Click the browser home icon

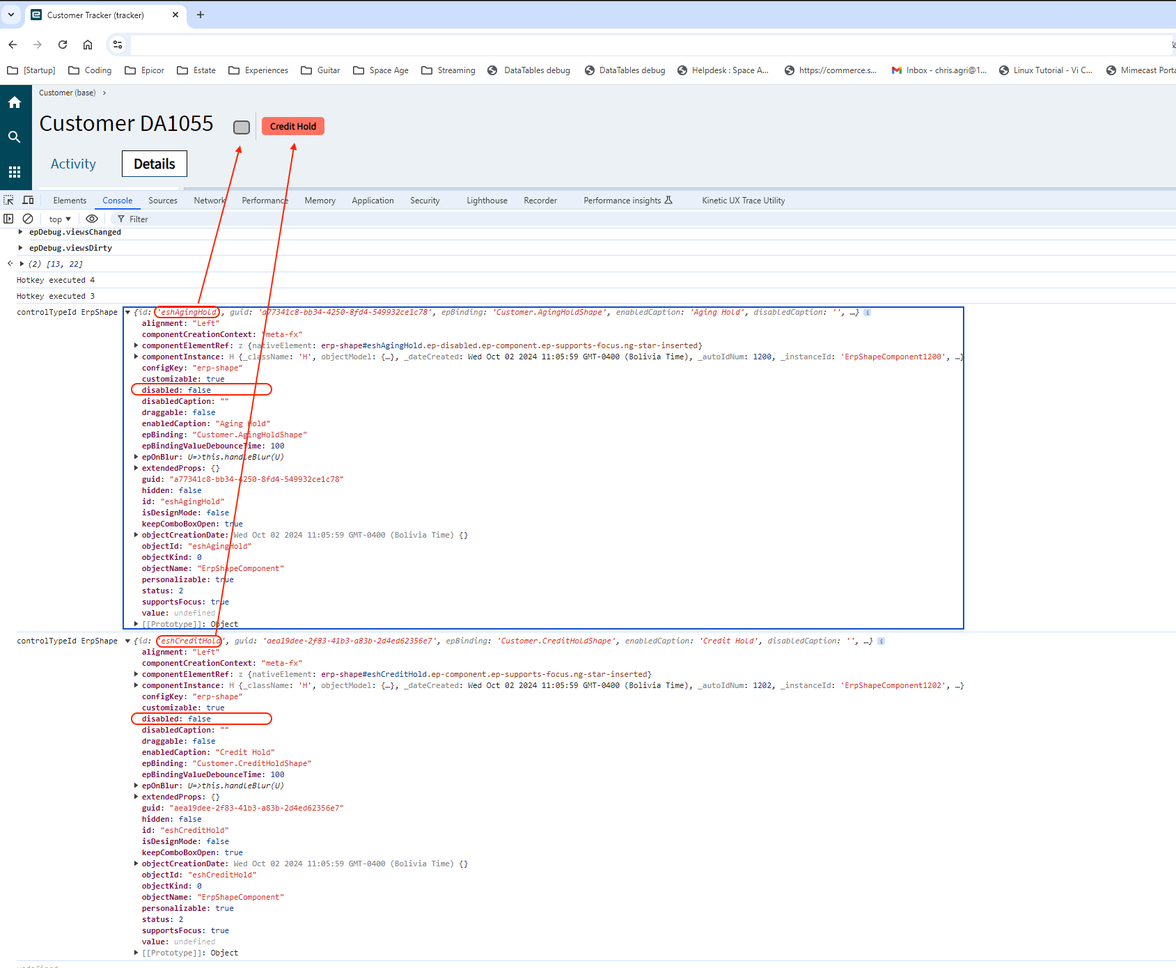coord(88,45)
